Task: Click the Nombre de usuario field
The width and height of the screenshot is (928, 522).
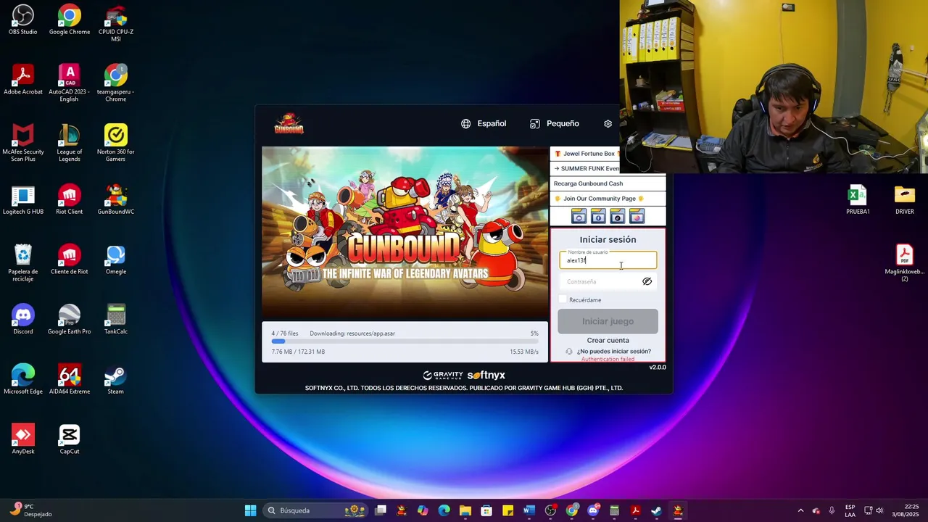Action: tap(608, 260)
